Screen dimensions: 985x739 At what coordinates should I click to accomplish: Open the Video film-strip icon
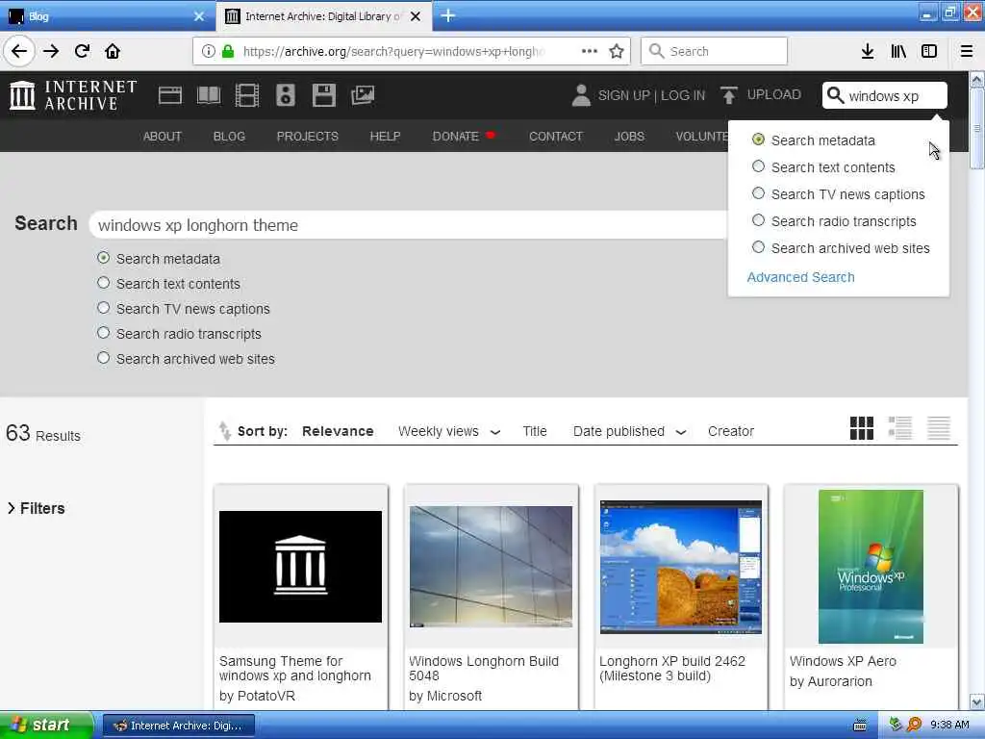247,95
